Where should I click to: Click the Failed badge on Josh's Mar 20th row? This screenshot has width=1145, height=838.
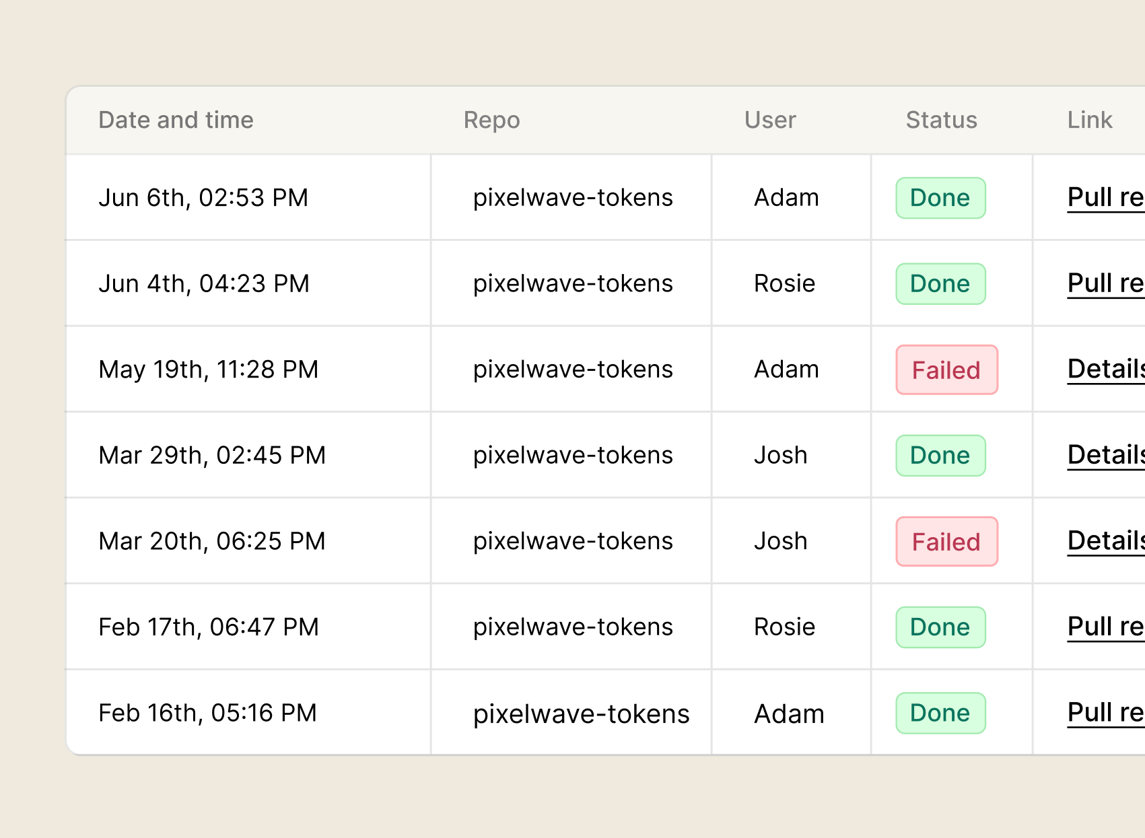point(946,541)
